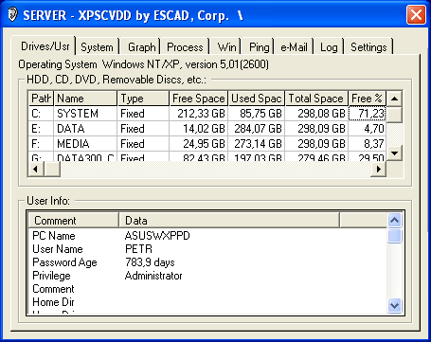Click the 8,37 free percent cell
The image size is (431, 342).
click(x=367, y=144)
